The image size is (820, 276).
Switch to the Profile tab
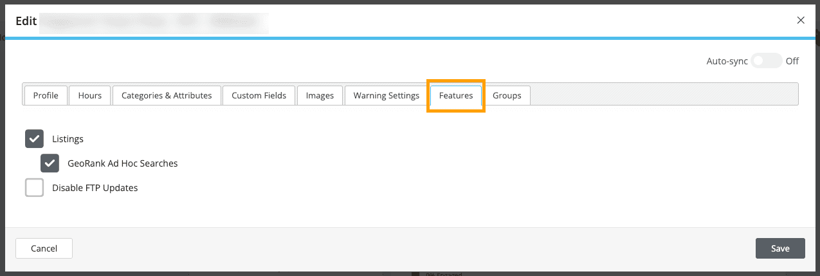coord(46,95)
